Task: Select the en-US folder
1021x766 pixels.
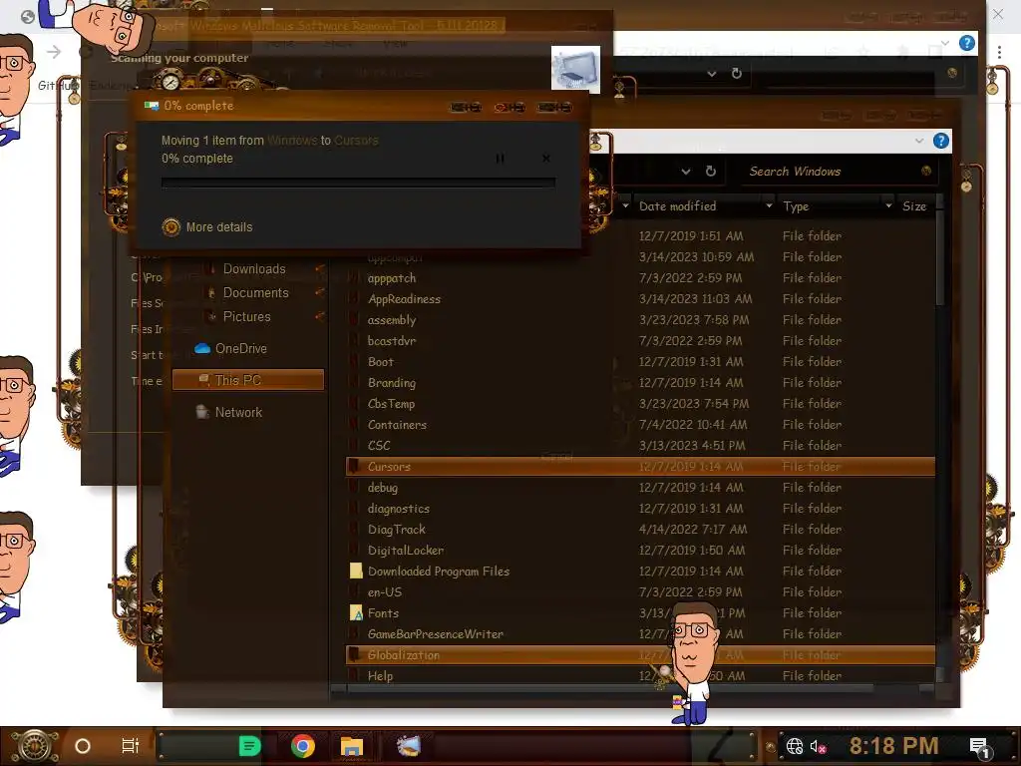Action: 384,592
